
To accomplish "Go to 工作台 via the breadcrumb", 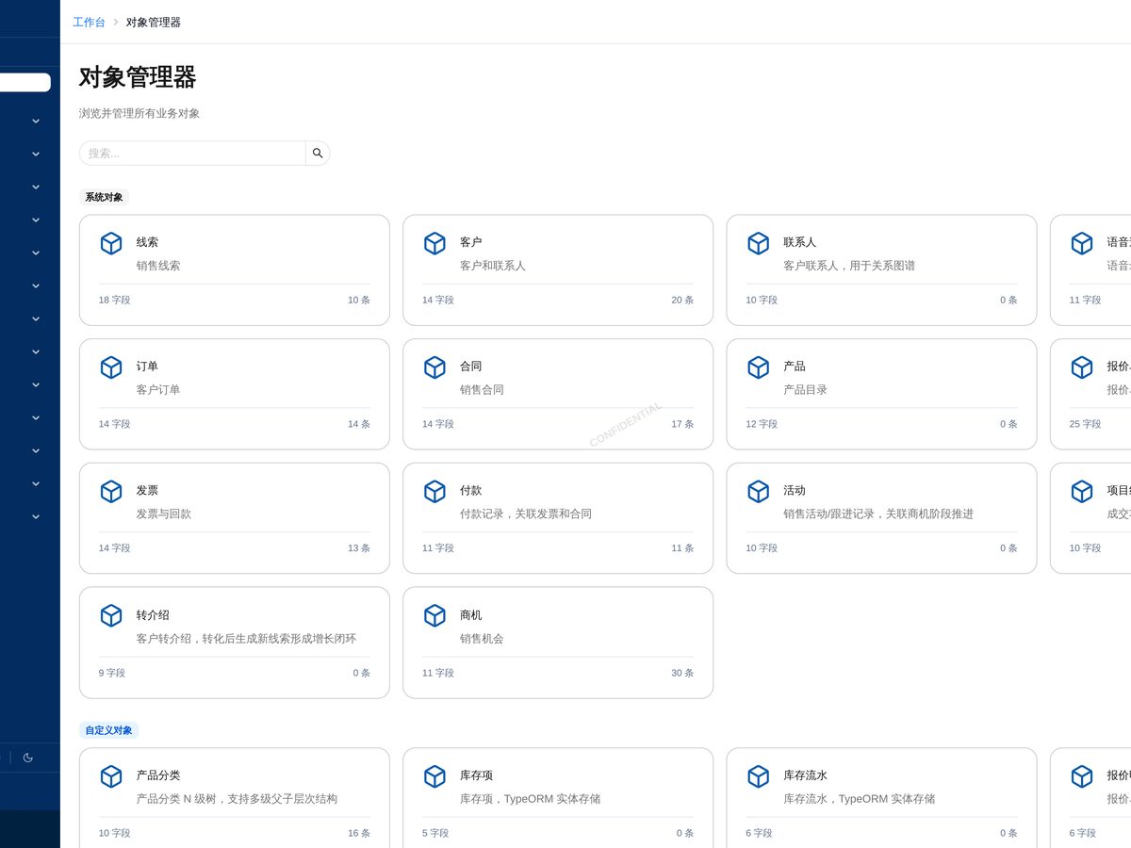I will click(x=89, y=22).
